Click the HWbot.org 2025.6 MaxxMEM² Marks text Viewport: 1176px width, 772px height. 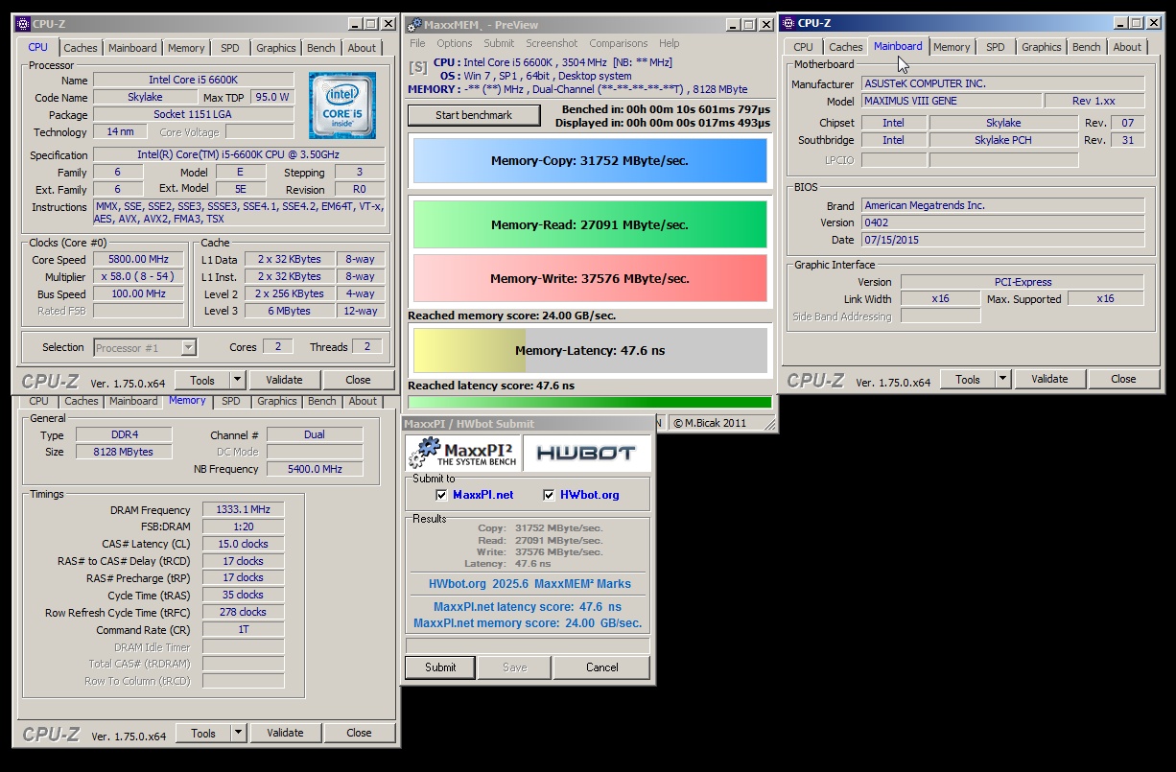[529, 583]
